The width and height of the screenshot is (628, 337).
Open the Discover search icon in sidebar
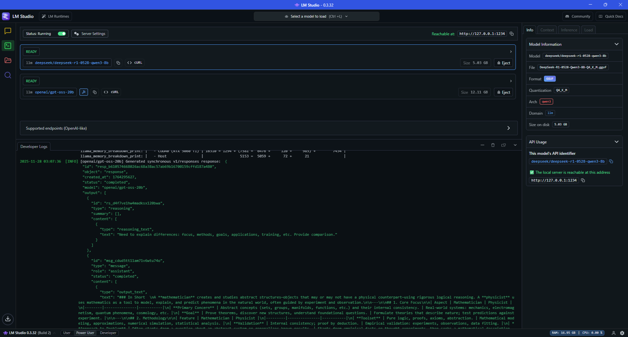[x=8, y=75]
